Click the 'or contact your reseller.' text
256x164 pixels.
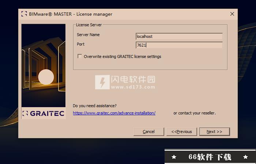(x=195, y=113)
